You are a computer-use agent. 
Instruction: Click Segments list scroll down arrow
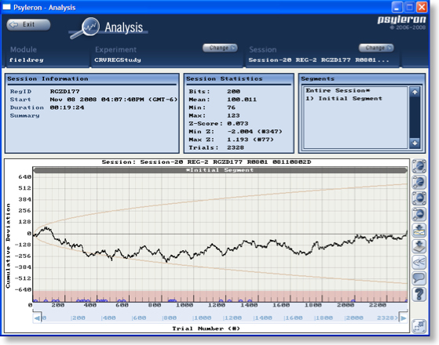415,143
